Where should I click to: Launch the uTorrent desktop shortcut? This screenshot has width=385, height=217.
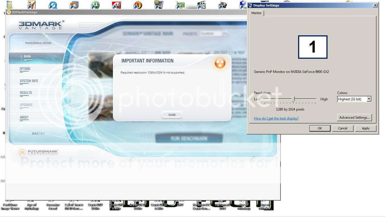(x=95, y=5)
